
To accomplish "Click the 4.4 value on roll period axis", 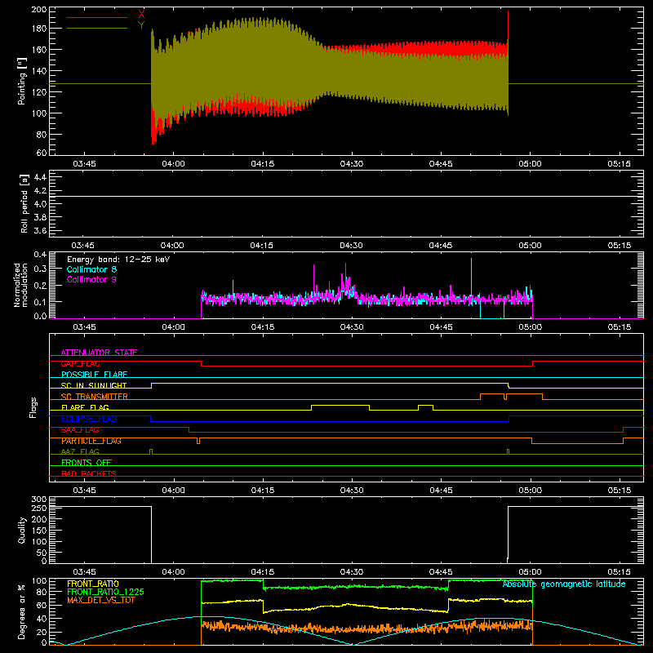I will (40, 177).
